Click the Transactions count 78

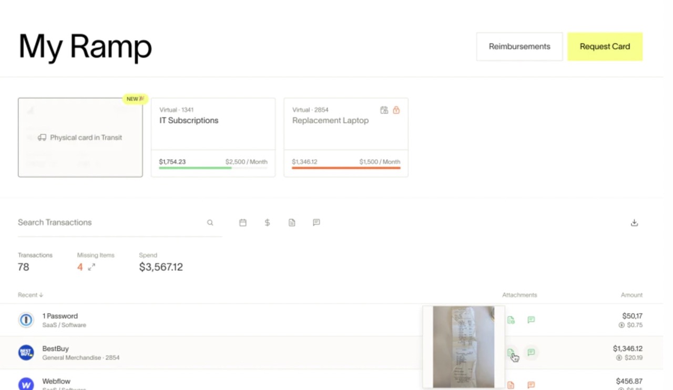pyautogui.click(x=24, y=267)
